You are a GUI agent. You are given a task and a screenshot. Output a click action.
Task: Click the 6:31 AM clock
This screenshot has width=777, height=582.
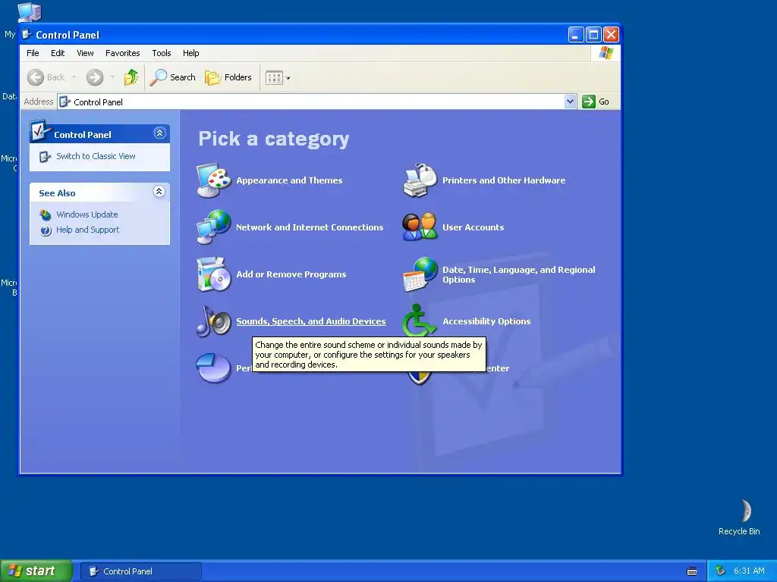(749, 571)
